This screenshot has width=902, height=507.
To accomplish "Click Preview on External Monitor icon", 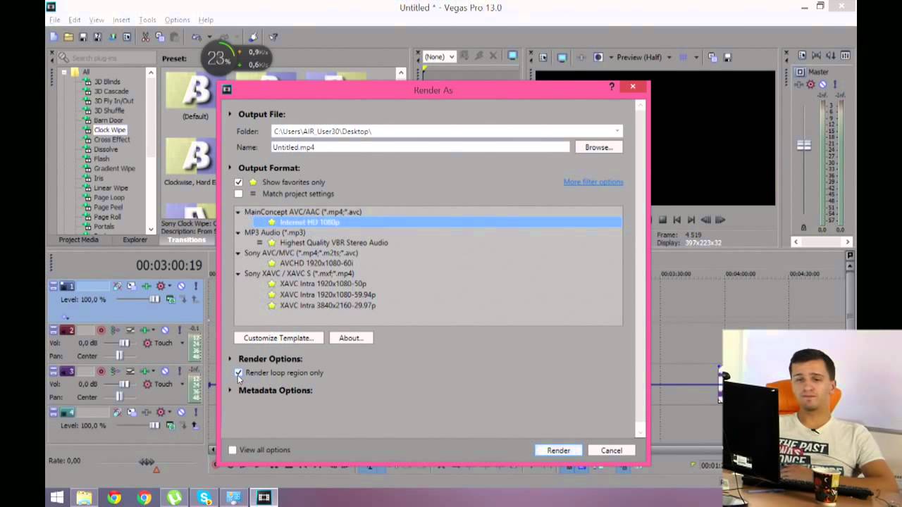I will coord(562,57).
